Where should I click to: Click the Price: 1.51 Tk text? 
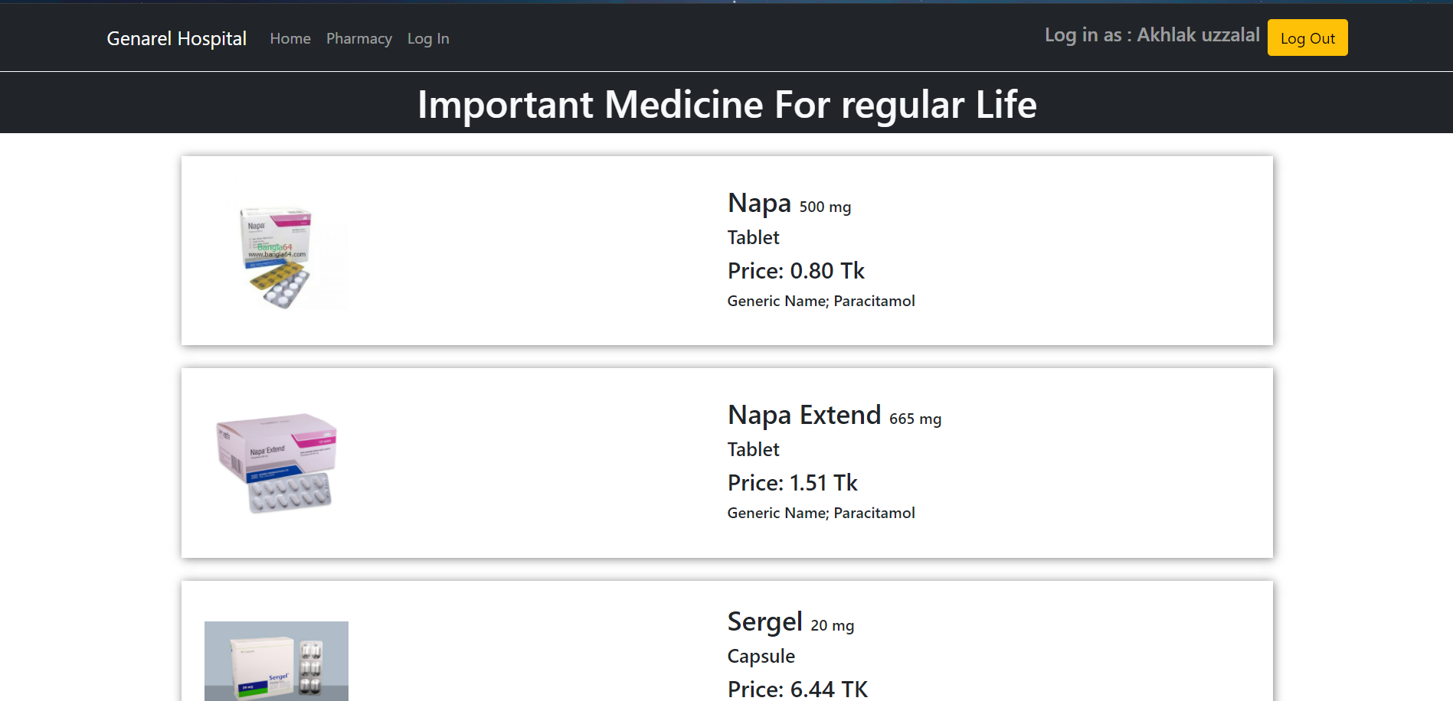click(x=793, y=483)
